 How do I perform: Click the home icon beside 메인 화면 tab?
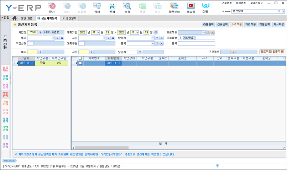[x=15, y=18]
